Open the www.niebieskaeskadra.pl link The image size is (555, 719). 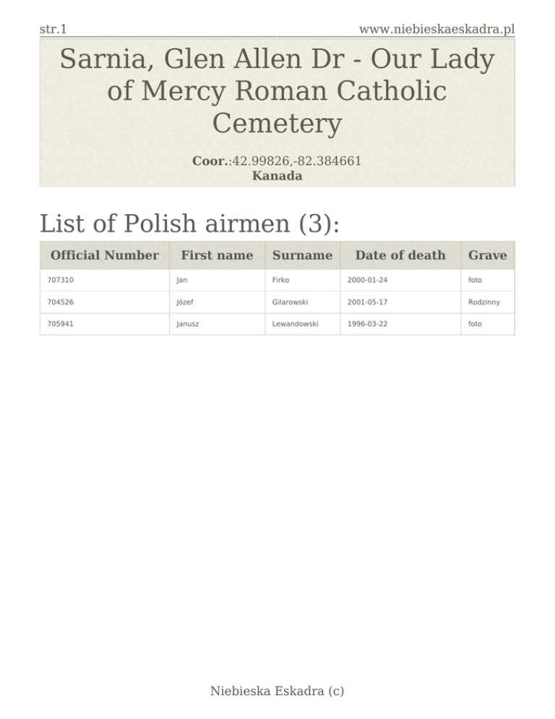pyautogui.click(x=436, y=29)
